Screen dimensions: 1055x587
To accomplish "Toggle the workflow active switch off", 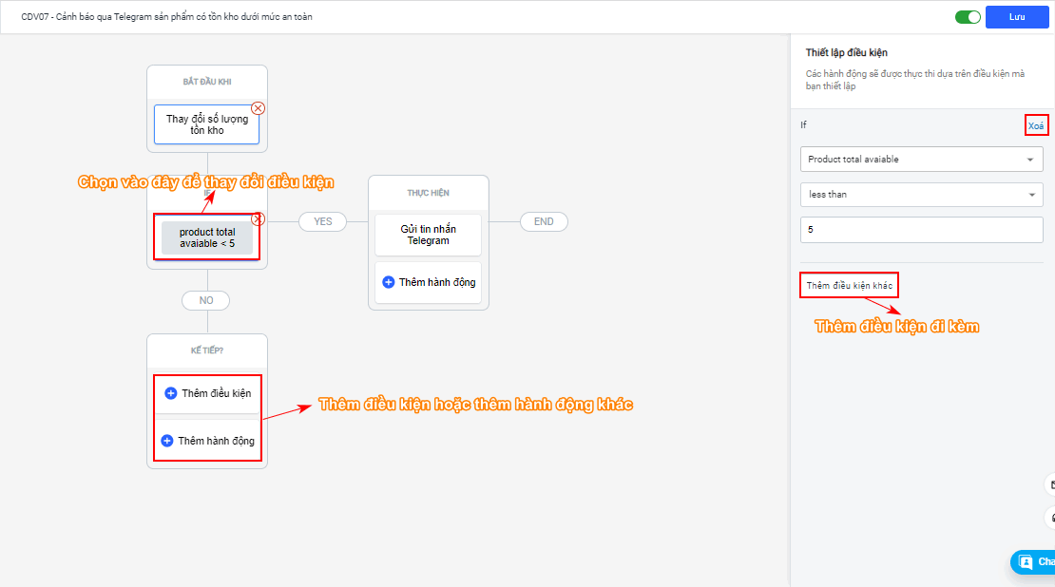I will click(968, 17).
